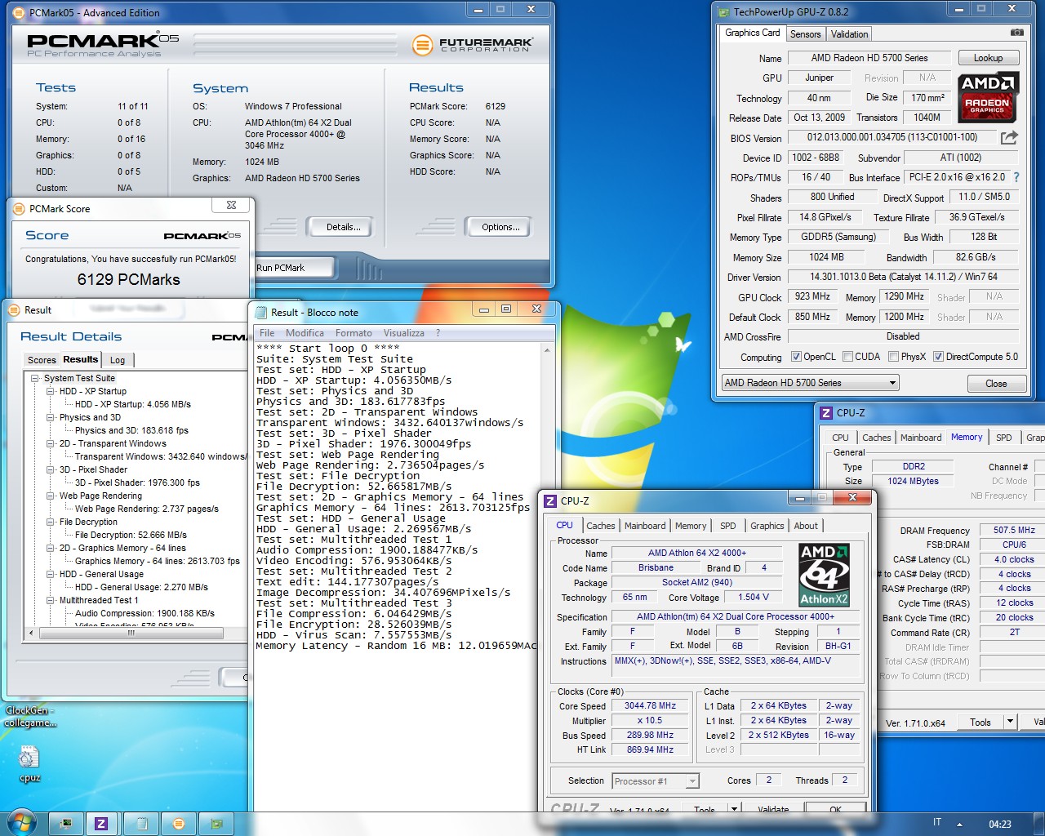Switch to the Sensors tab in GPU-Z
1045x836 pixels.
[805, 34]
